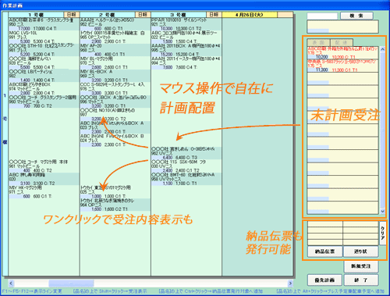This screenshot has width=390, height=296.
Task: Click the down arrow of unplanned orders scrollbar
Action: 382,212
